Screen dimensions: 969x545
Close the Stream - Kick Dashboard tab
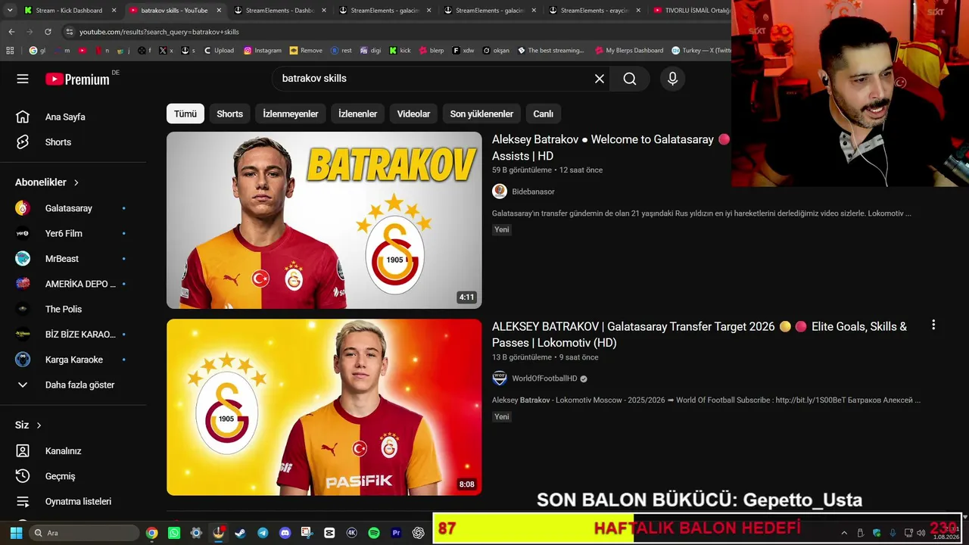pos(114,11)
